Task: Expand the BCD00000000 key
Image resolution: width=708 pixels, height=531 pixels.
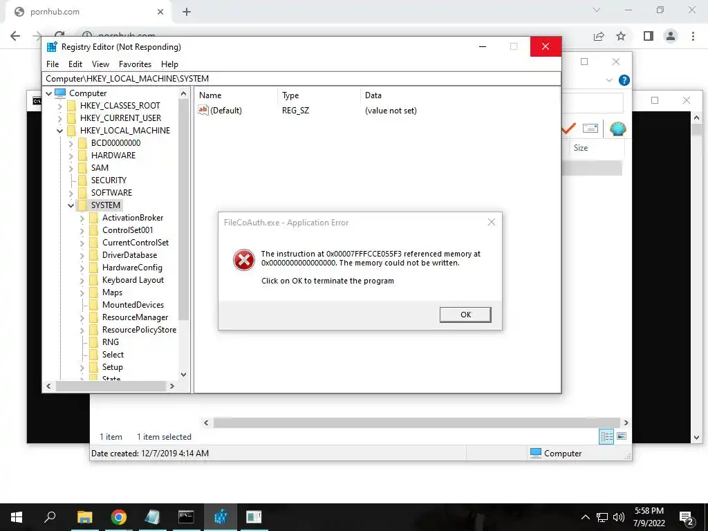Action: [71, 144]
